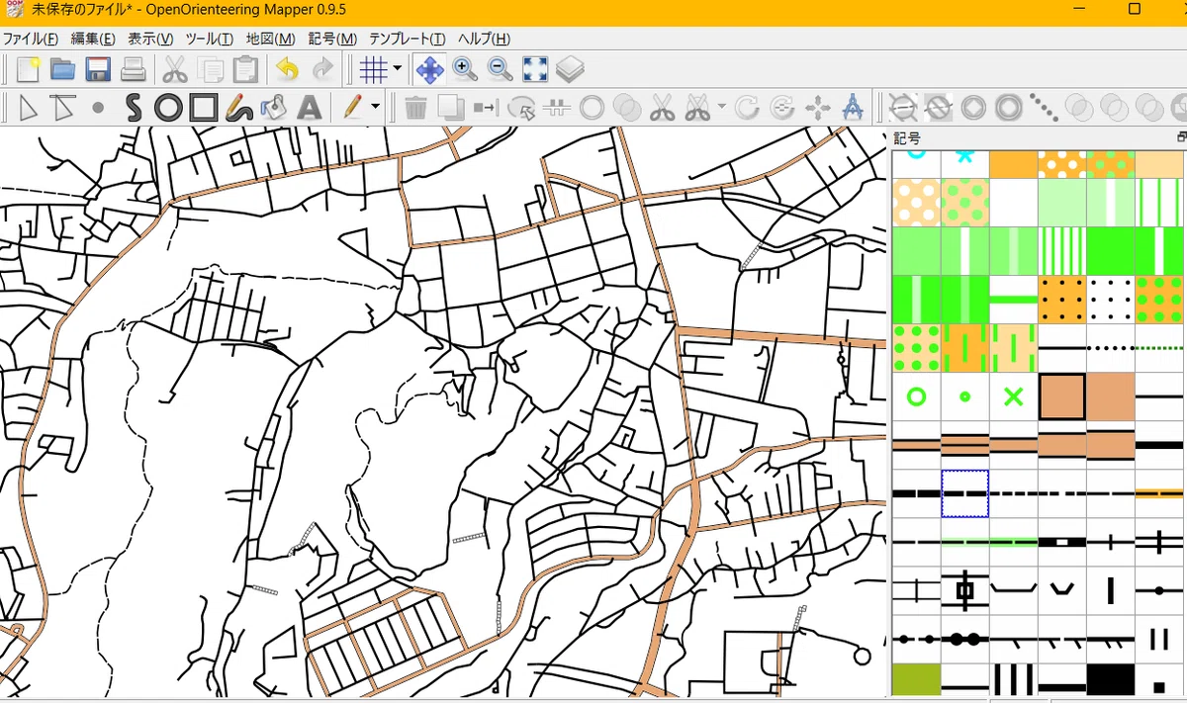The width and height of the screenshot is (1187, 703).
Task: Open the 編集(E) menu
Action: click(x=93, y=39)
